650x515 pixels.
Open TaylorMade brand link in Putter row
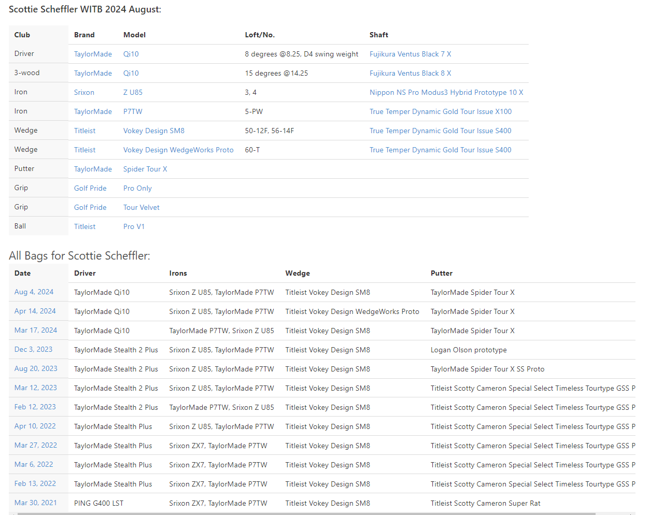coord(93,169)
